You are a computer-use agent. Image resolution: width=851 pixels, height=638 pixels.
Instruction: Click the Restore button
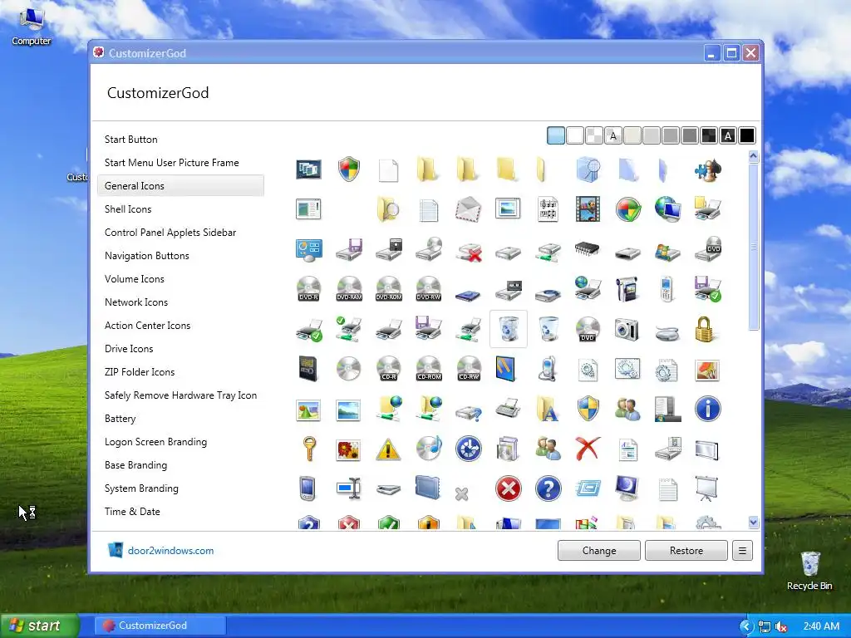pos(686,551)
